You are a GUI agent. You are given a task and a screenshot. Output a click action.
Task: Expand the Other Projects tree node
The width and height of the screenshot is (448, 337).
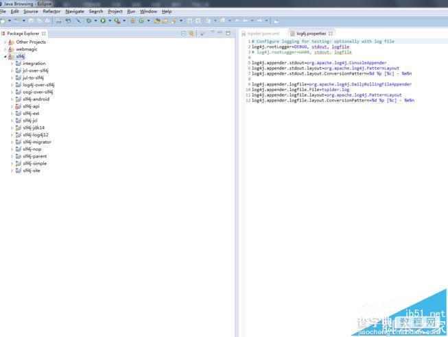5,42
